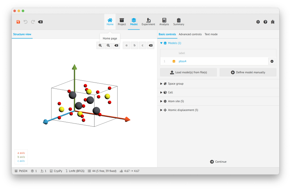Viewport: 291px width, 190px height.
Task: Click the 'a axis' legend label
Action: (x=21, y=153)
